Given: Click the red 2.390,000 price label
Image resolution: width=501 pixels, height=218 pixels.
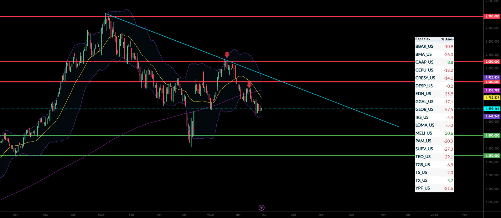Looking at the screenshot, I should [492, 16].
